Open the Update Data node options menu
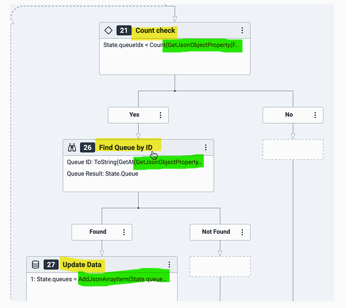Screen dimensions: 346x308 (169, 265)
